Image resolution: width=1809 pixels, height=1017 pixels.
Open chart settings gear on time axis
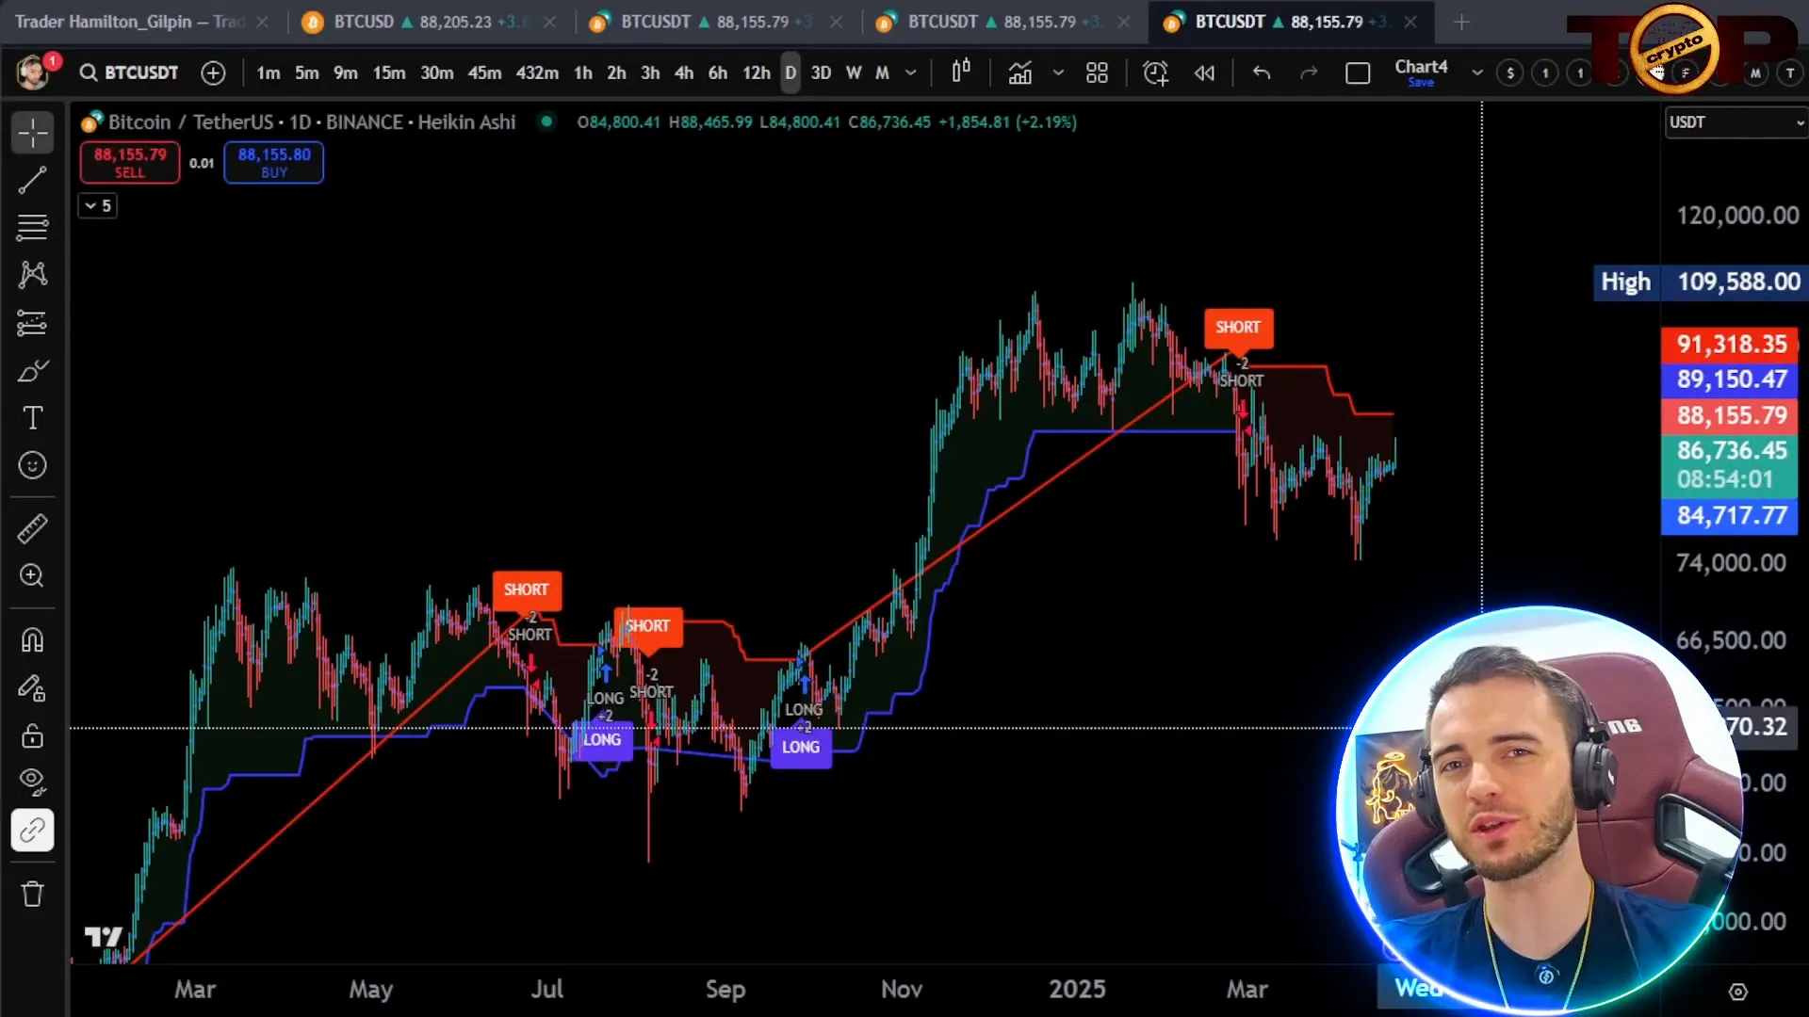1738,992
